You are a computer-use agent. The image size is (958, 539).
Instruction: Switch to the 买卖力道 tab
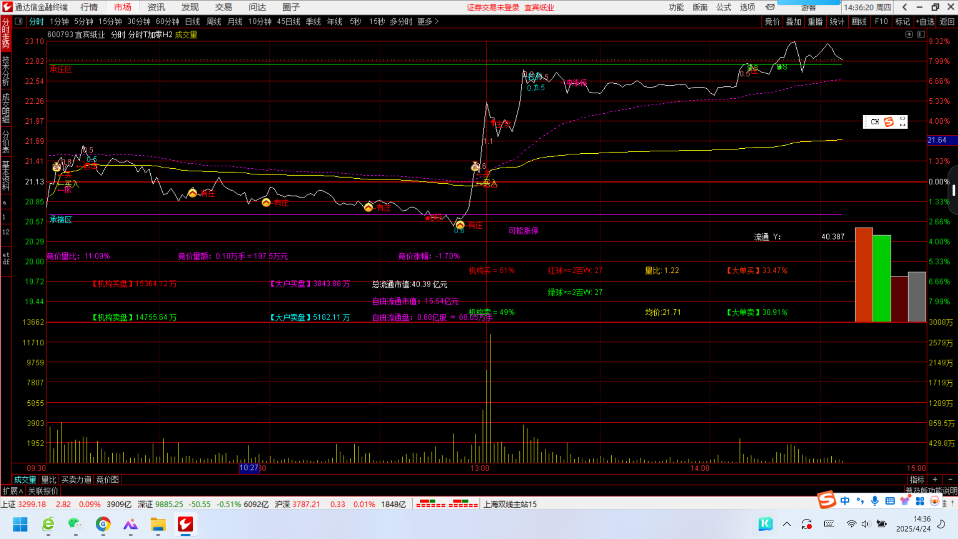pos(76,480)
